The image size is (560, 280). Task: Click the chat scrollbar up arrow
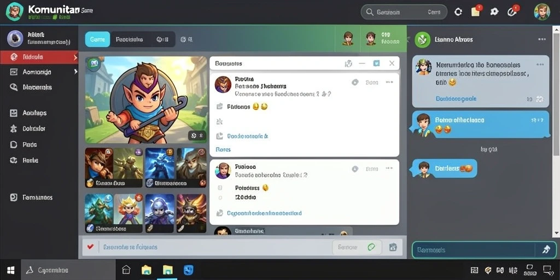tap(556, 30)
